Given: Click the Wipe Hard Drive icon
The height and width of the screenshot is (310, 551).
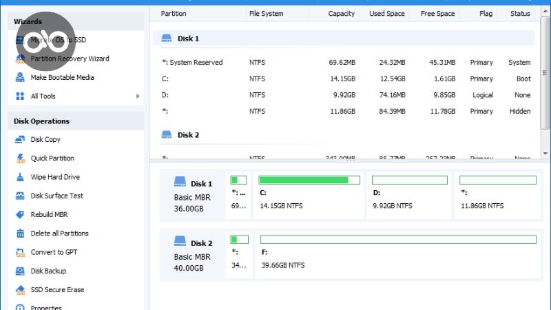Looking at the screenshot, I should point(20,177).
